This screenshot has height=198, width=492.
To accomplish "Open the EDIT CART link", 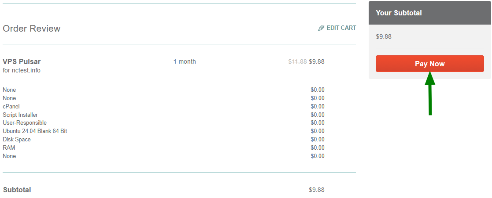I will coord(341,28).
